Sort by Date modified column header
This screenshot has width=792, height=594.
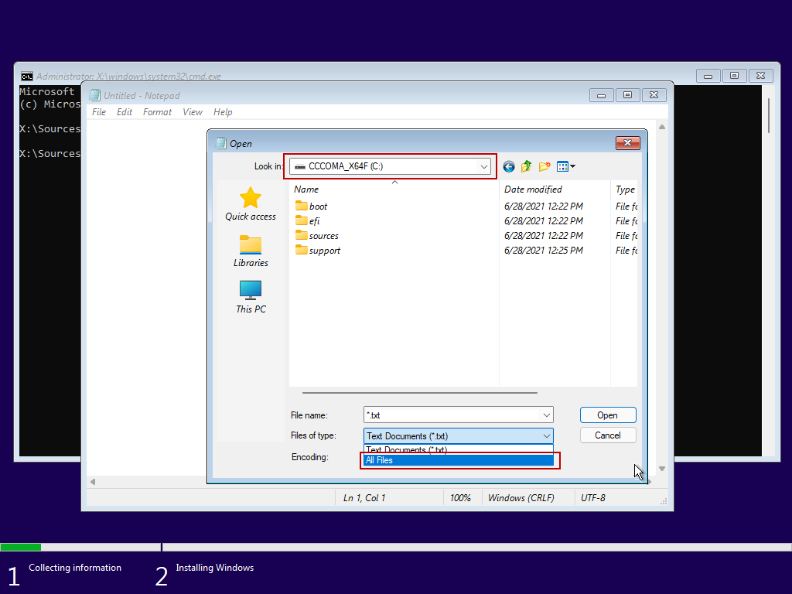click(555, 189)
